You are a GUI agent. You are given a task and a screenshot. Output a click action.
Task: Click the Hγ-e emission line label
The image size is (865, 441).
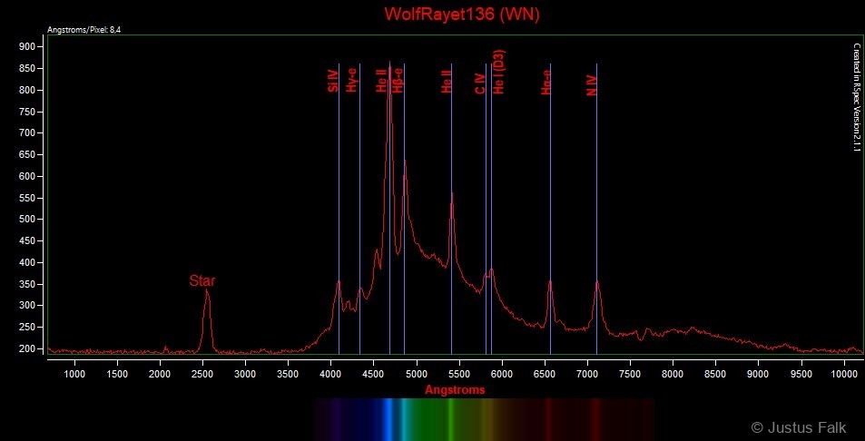tap(352, 82)
